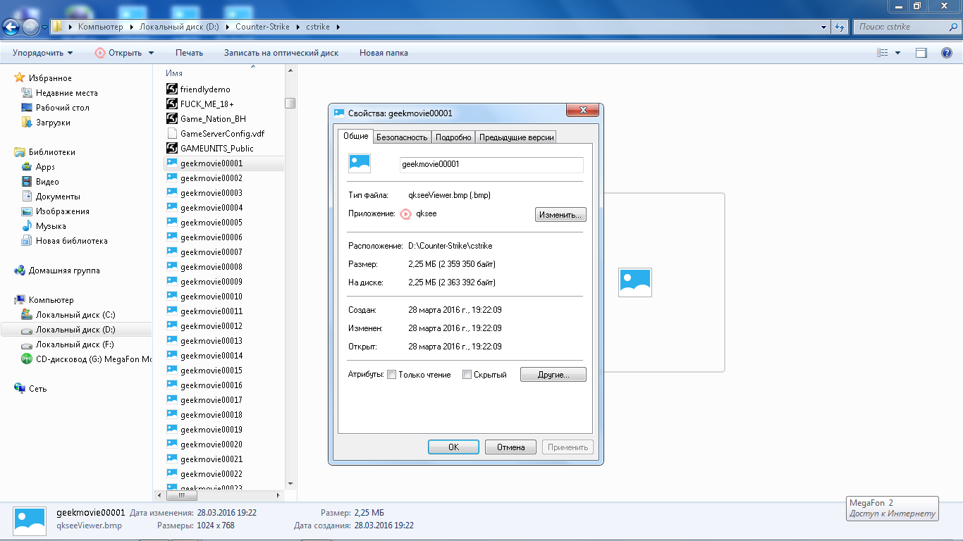Click the friendlydemo file icon
The height and width of the screenshot is (541, 963).
coord(172,89)
